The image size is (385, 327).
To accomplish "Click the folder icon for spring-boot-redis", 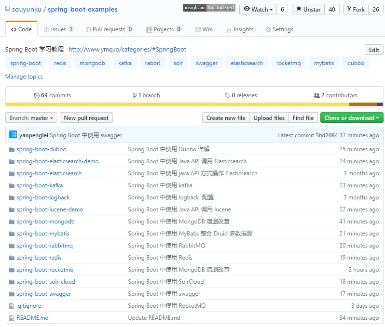I will pyautogui.click(x=12, y=258).
